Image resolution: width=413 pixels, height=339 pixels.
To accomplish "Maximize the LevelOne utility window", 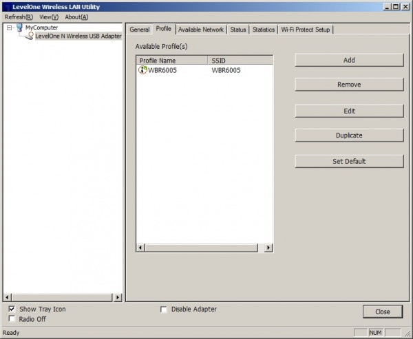I will click(396, 7).
